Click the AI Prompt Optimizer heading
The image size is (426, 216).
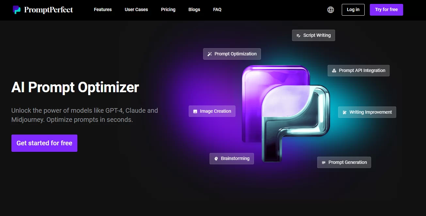click(75, 87)
